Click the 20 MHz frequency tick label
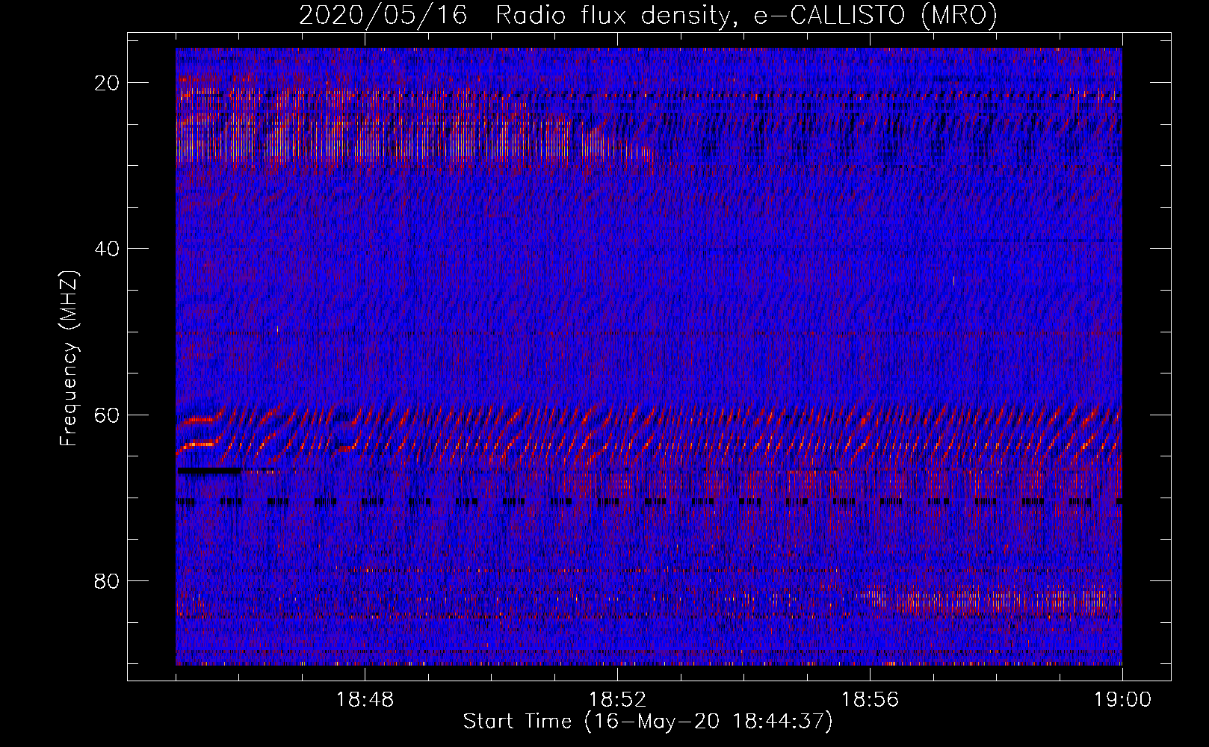The height and width of the screenshot is (747, 1209). coord(107,83)
